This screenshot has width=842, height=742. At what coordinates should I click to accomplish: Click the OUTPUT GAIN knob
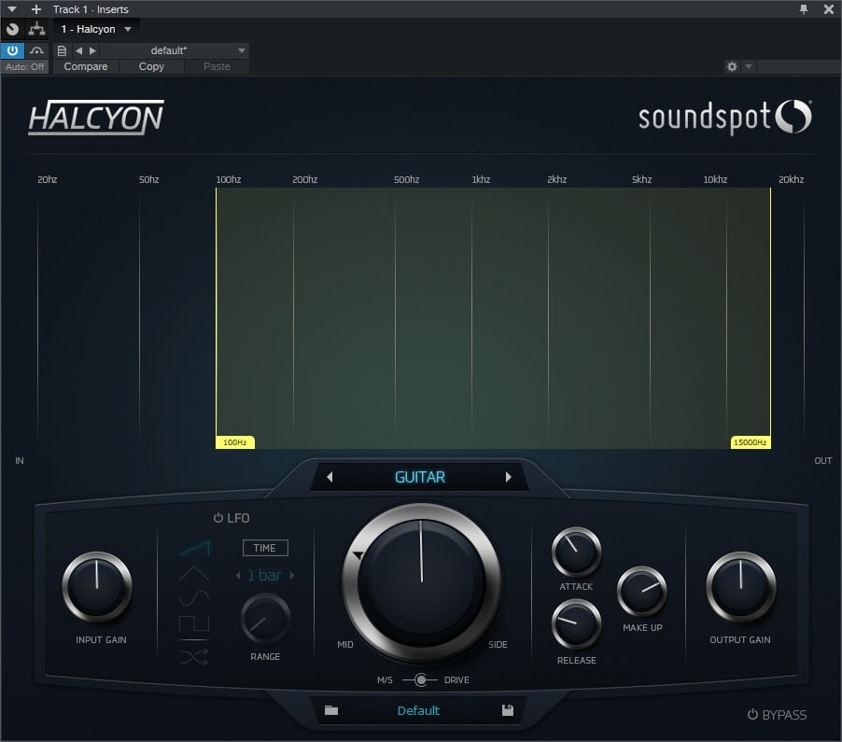(x=740, y=587)
